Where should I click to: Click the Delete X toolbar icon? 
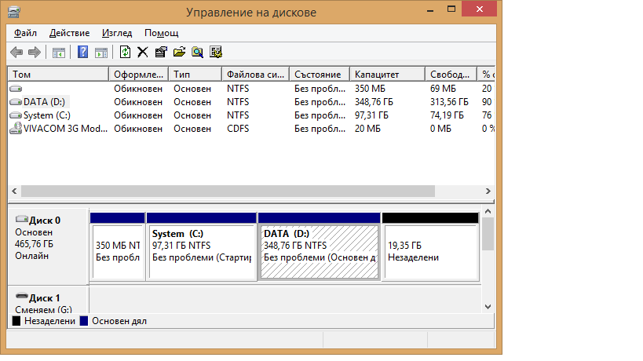(x=143, y=52)
